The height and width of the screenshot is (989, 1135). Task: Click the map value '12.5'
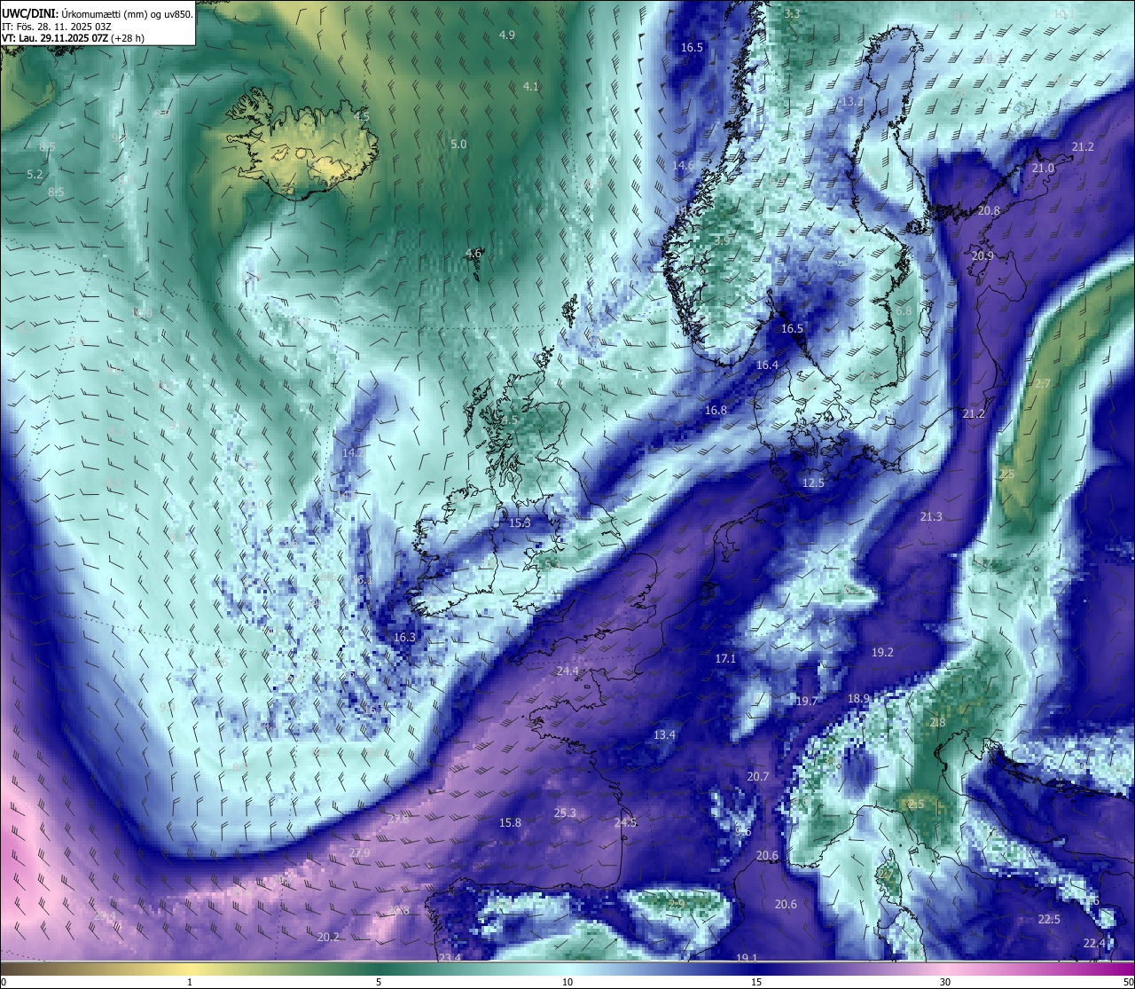[813, 483]
